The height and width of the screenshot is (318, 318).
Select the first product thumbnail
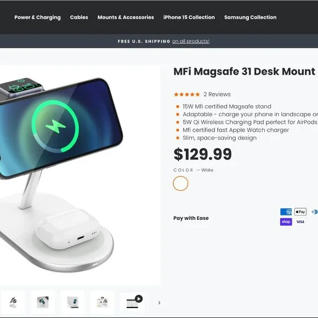(x=13, y=303)
